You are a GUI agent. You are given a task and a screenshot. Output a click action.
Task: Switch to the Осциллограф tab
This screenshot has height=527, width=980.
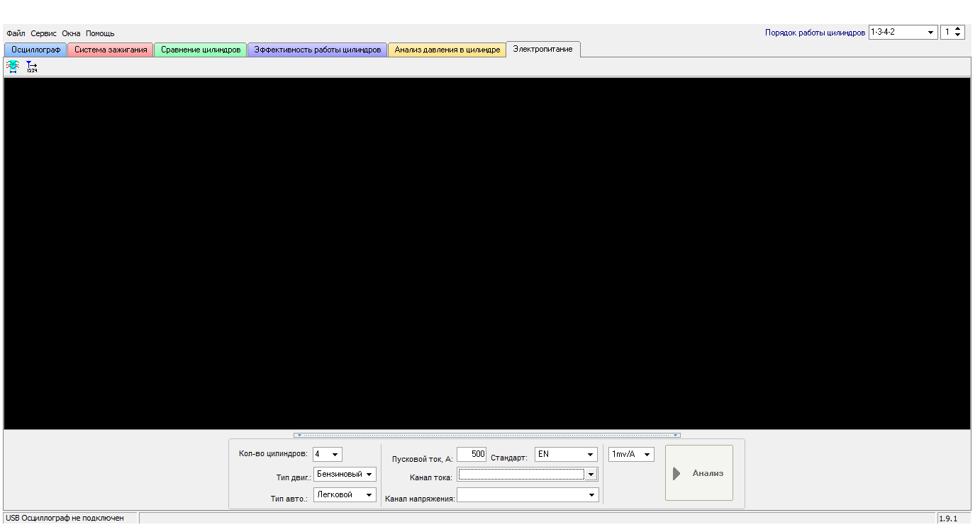pos(36,50)
